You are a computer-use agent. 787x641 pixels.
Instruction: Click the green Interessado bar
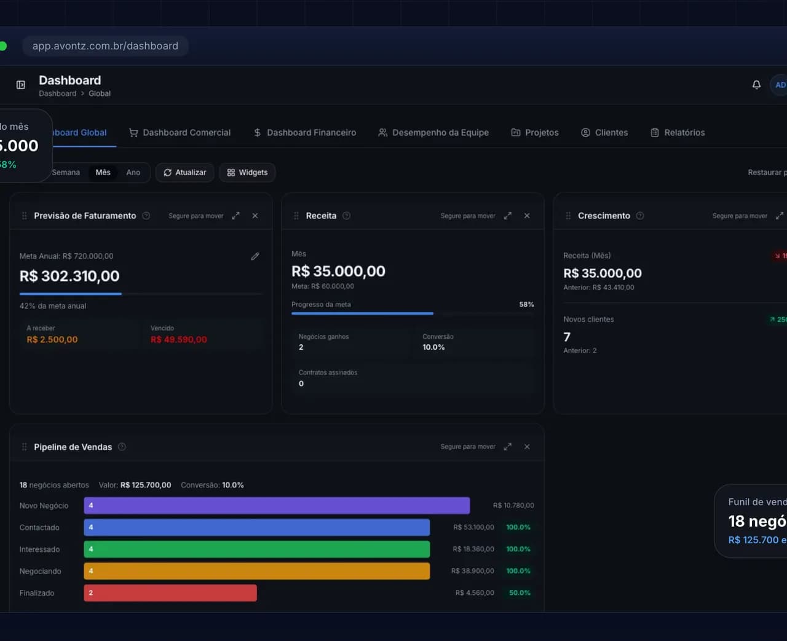click(x=257, y=549)
